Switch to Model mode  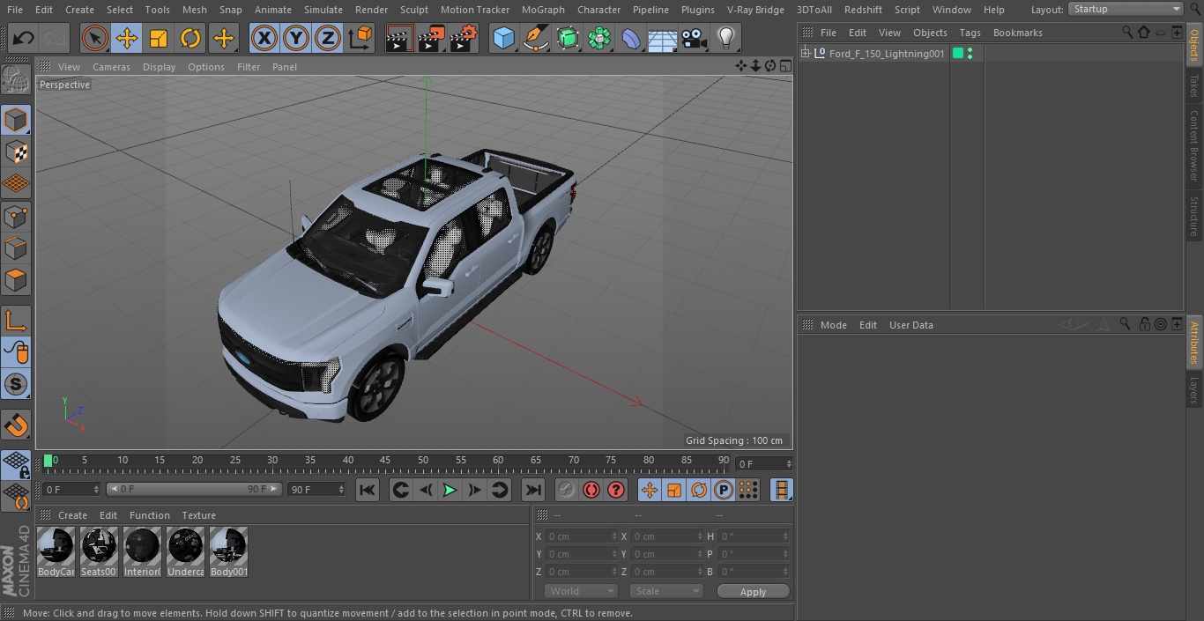(x=16, y=120)
